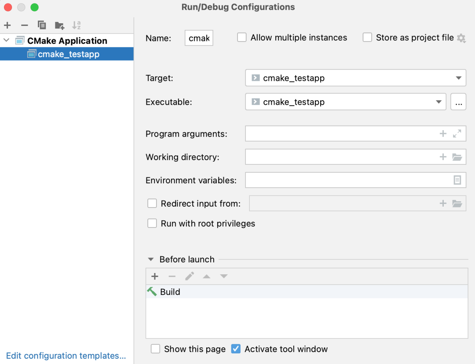
Task: Open the environment variables editor
Action: (x=457, y=180)
